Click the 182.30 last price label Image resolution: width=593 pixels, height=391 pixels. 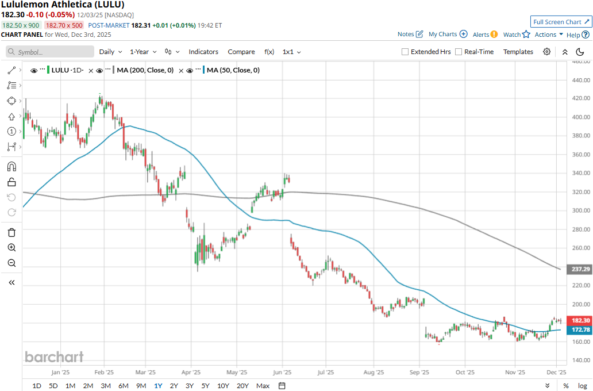580,320
